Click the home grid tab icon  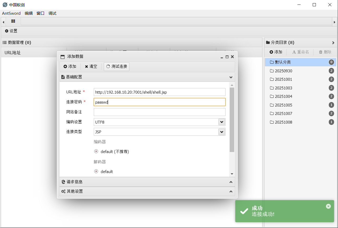[13, 21]
